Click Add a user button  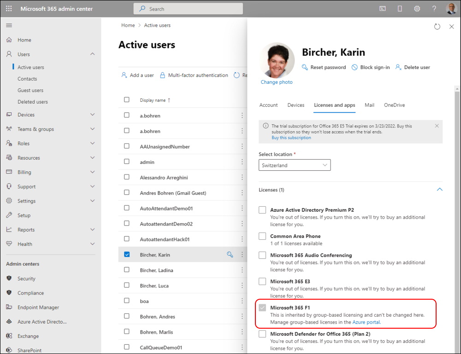point(137,75)
